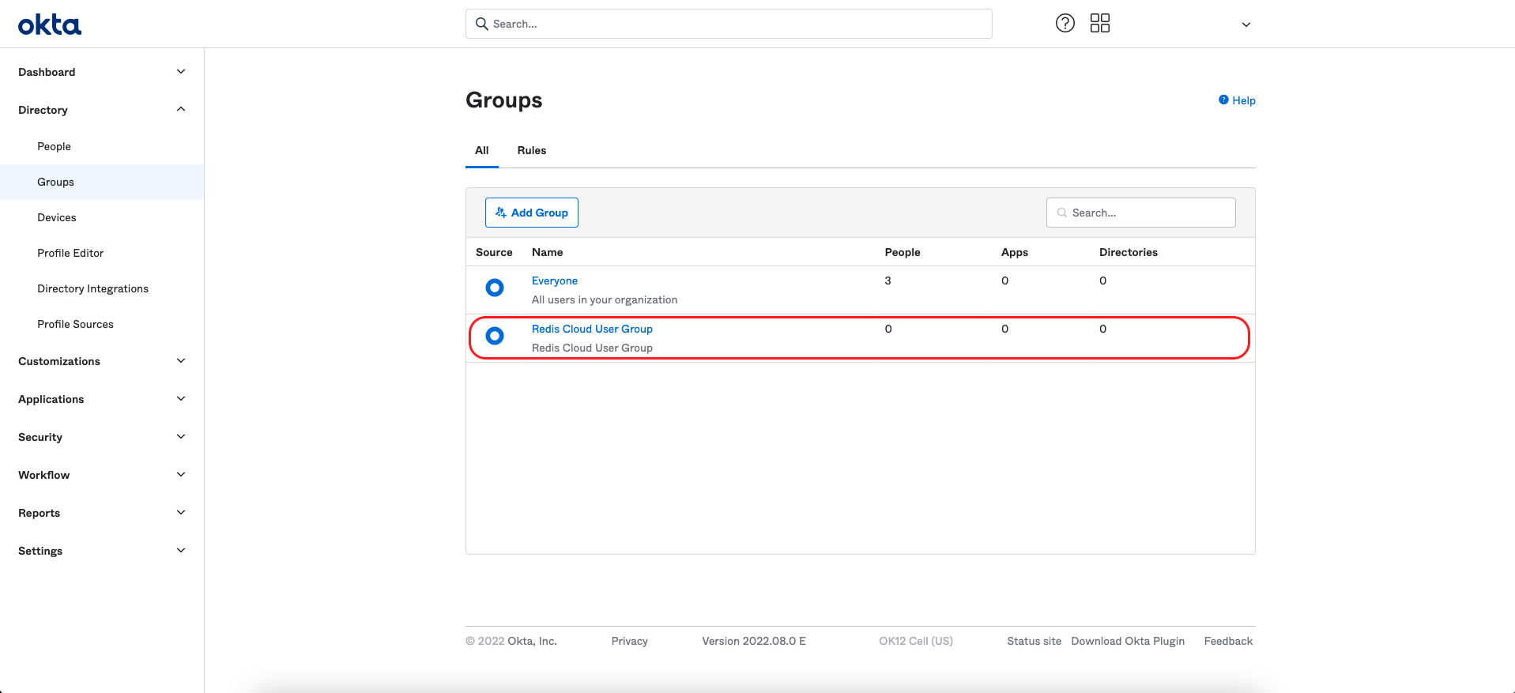Click the Redis Cloud User Group source icon

pos(495,336)
